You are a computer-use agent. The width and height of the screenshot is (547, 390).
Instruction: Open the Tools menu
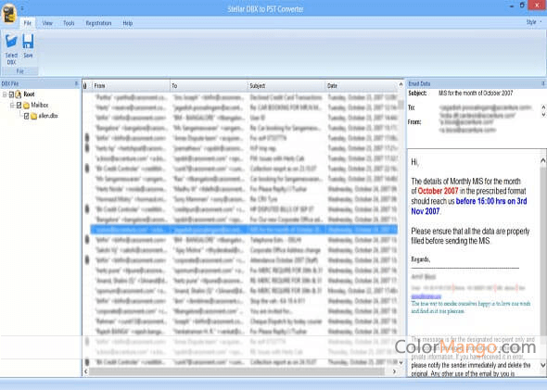69,23
